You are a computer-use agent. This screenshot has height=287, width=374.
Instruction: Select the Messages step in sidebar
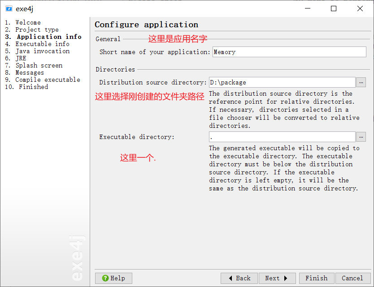tap(30, 72)
